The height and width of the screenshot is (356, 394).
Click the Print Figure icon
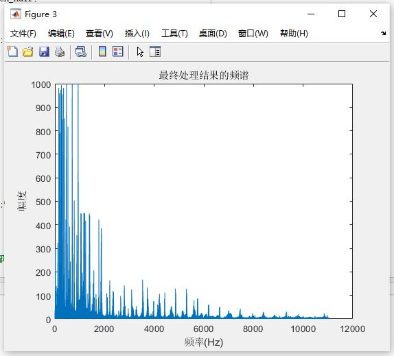(60, 51)
